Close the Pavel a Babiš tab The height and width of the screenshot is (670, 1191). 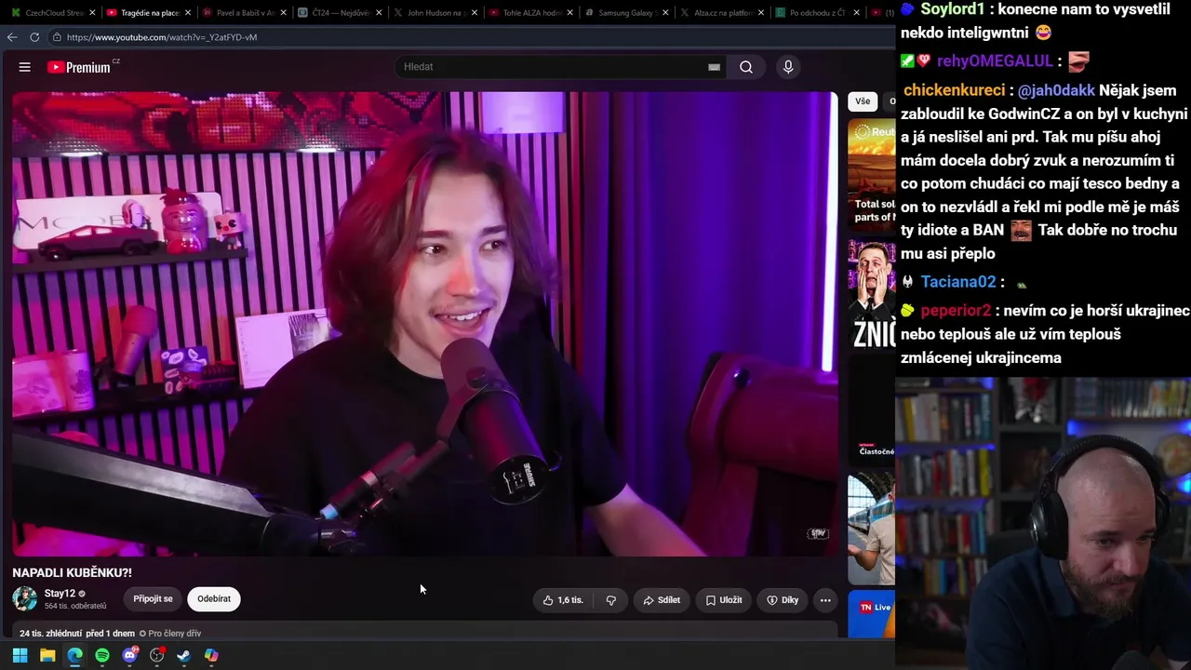[283, 13]
